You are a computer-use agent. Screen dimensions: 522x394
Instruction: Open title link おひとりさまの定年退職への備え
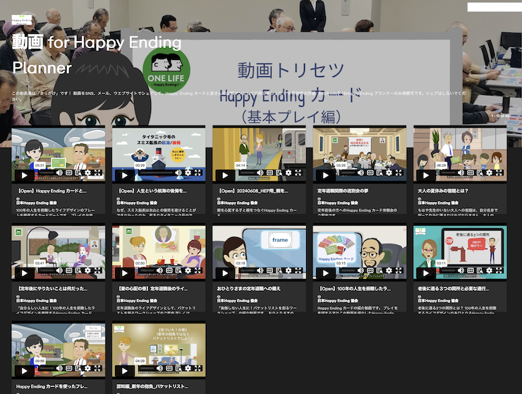pyautogui.click(x=249, y=289)
